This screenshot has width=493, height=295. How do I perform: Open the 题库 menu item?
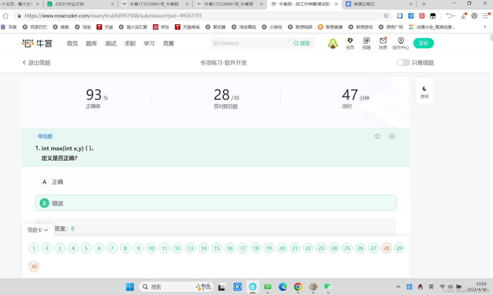pos(91,43)
